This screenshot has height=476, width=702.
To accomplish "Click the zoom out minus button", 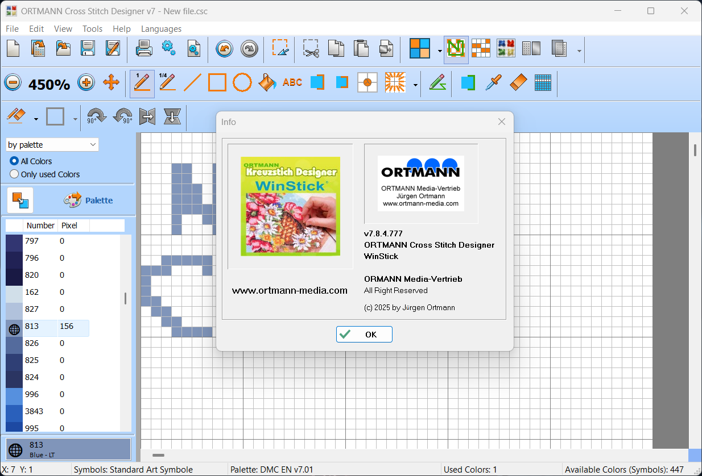I will (13, 83).
